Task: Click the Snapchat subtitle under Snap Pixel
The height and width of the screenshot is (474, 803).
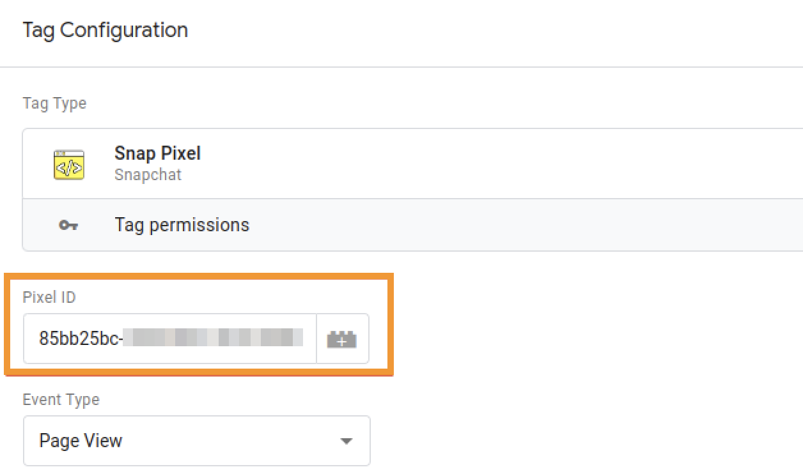Action: (148, 175)
